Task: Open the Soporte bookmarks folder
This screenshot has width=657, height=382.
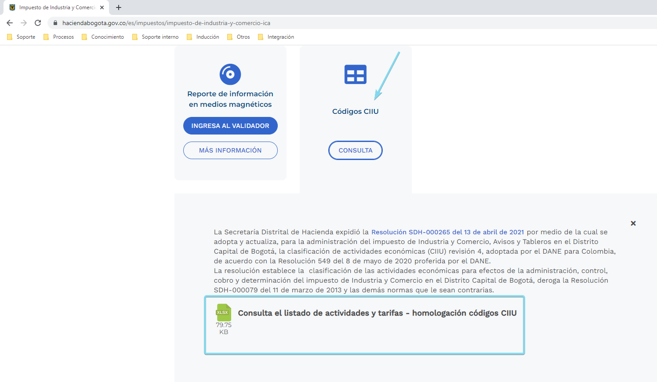Action: coord(21,37)
